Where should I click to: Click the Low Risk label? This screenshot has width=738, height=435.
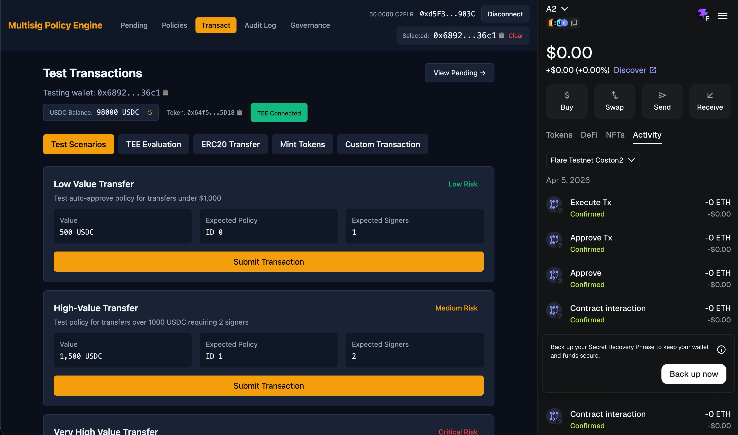coord(463,184)
